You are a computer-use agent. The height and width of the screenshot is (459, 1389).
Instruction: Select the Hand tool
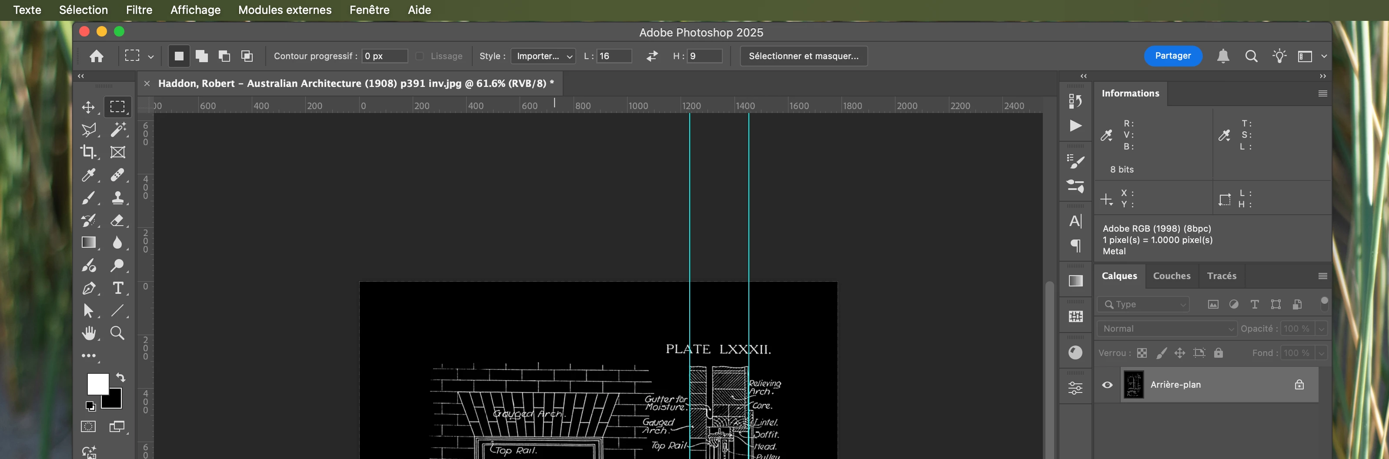click(x=88, y=333)
